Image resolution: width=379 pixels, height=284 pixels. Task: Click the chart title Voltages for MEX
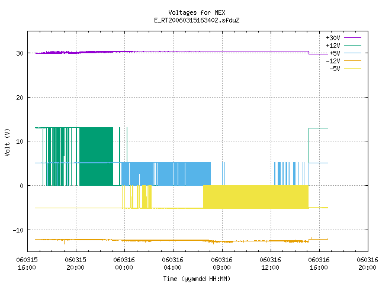[197, 12]
